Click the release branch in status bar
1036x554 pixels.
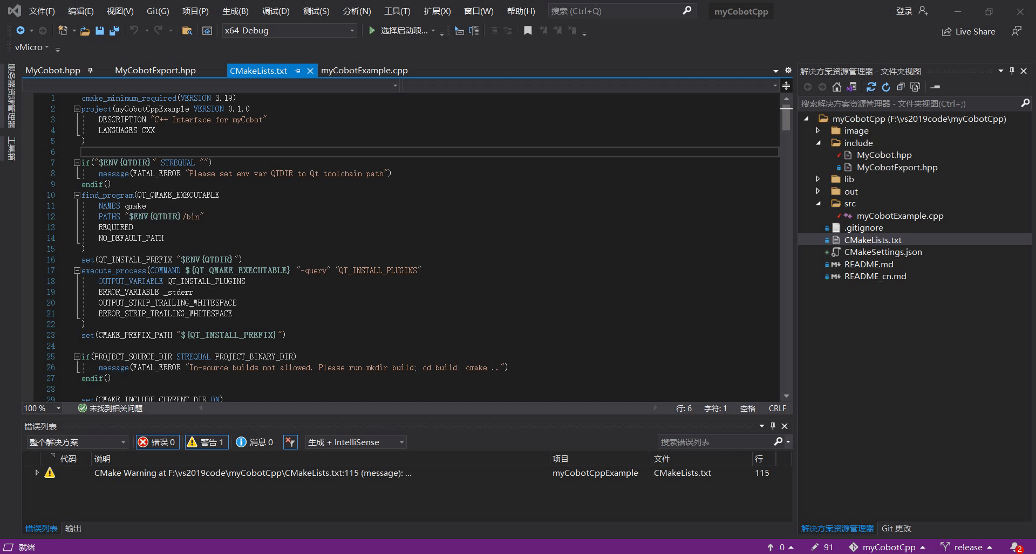click(x=967, y=547)
